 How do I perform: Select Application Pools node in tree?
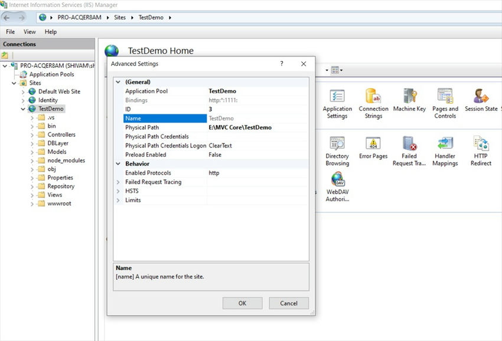51,74
